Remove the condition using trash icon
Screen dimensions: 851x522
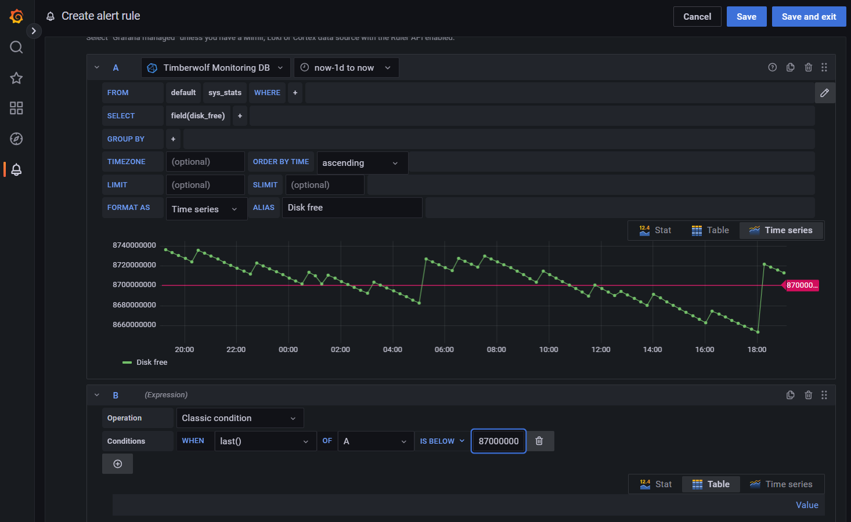coord(539,441)
